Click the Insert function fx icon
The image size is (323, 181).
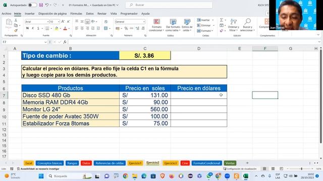click(65, 42)
